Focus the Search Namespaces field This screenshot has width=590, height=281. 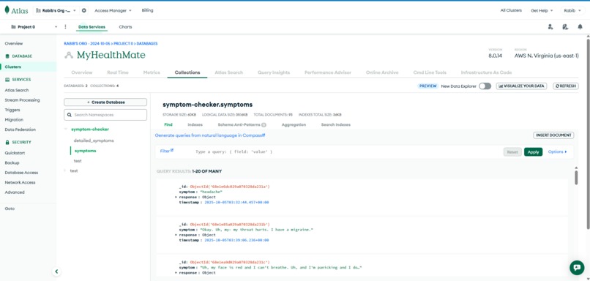(x=105, y=115)
